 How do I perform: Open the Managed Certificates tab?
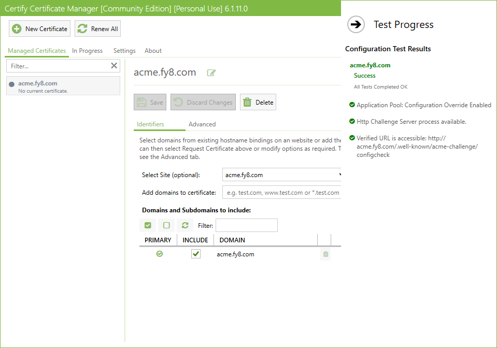point(37,51)
